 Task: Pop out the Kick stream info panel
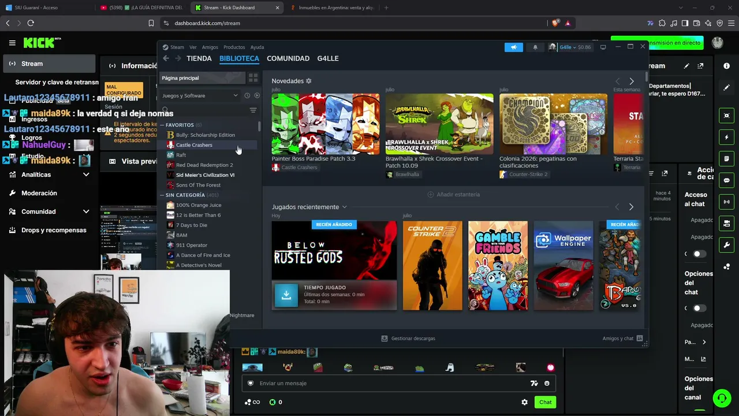[x=700, y=66]
